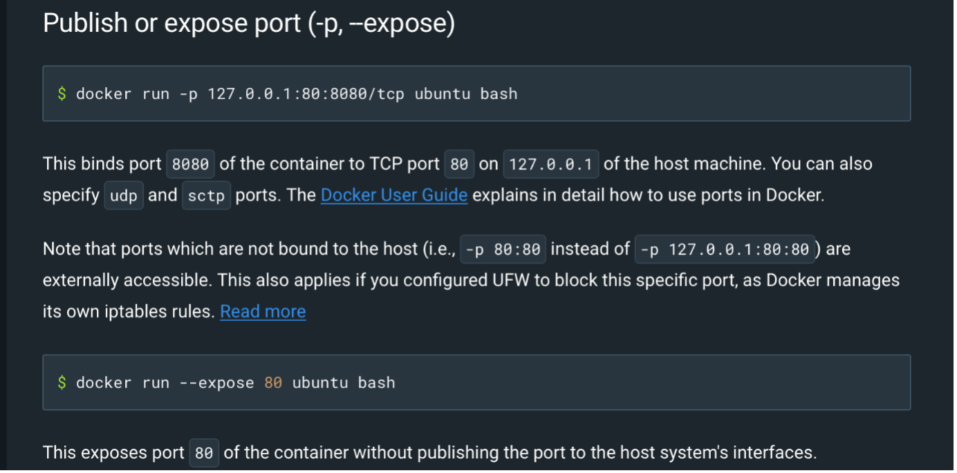This screenshot has height=473, width=957.
Task: Open the Docker User Guide link
Action: coord(394,195)
